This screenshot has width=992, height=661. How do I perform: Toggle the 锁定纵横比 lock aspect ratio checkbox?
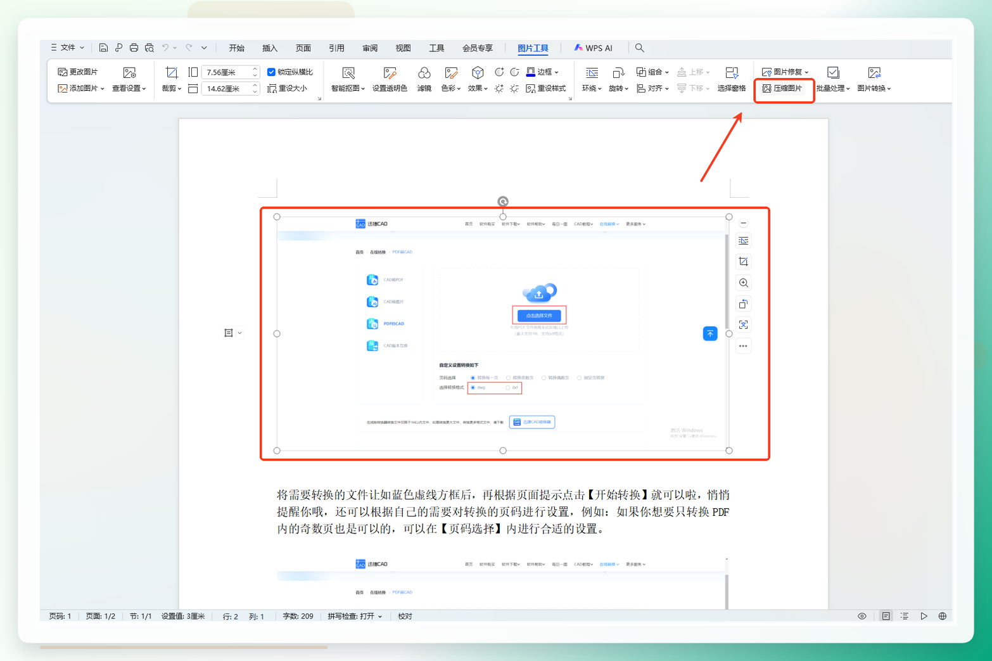(272, 72)
